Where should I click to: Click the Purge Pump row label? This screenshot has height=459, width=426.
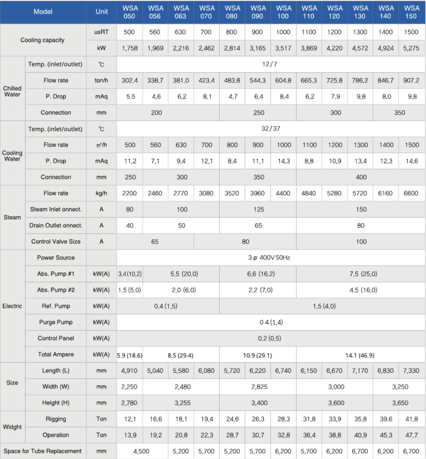56,322
